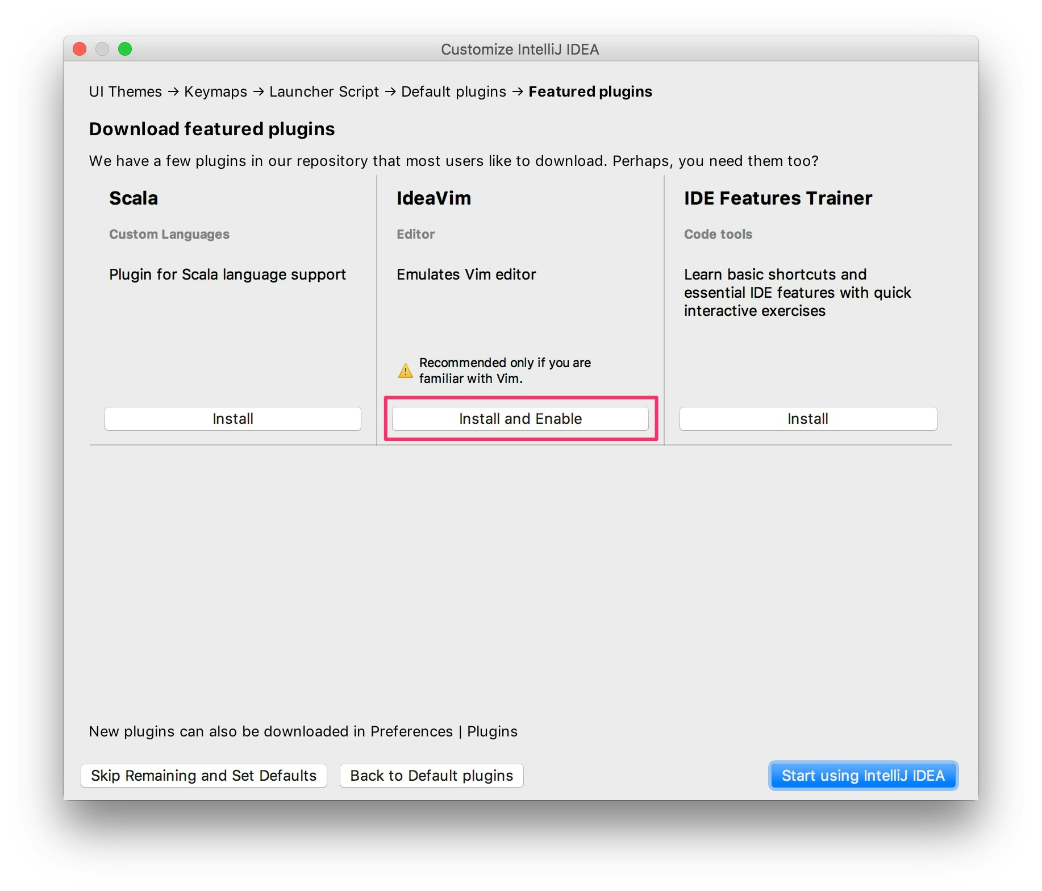Click the 'Learn basic shortcuts' description text
This screenshot has width=1042, height=891.
pyautogui.click(x=798, y=293)
